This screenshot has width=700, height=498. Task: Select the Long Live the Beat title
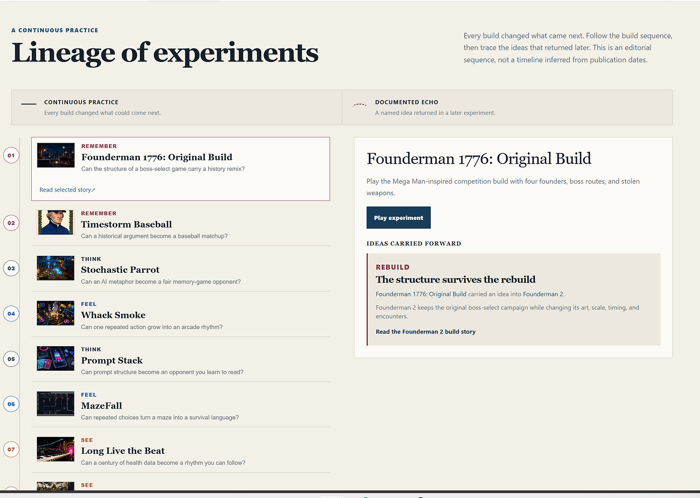123,451
